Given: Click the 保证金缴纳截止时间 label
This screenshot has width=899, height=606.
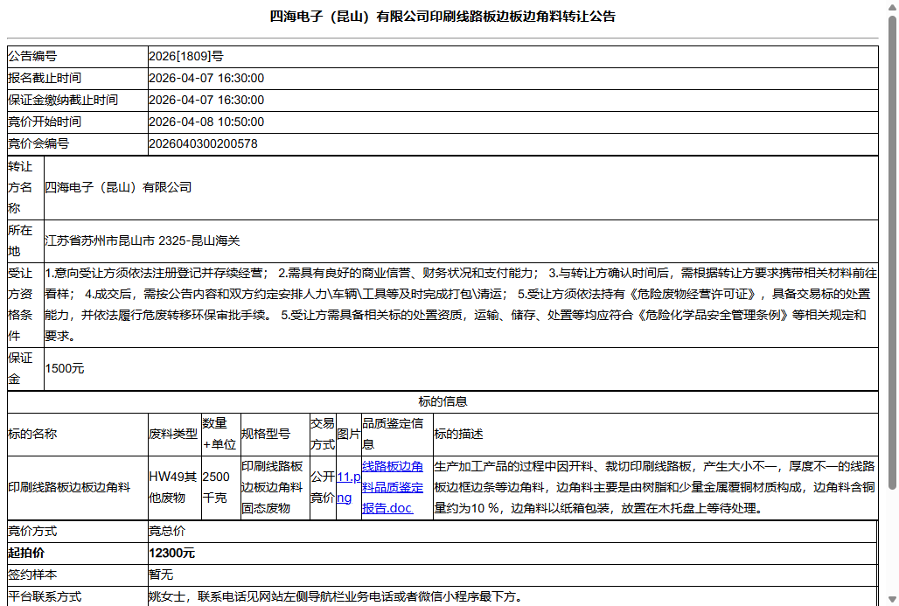Looking at the screenshot, I should pyautogui.click(x=63, y=100).
